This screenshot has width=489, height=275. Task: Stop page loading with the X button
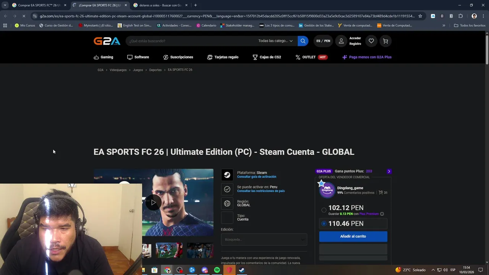[x=23, y=16]
